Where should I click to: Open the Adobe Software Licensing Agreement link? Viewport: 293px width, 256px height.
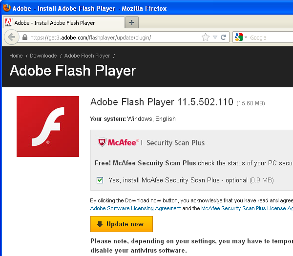tap(135, 208)
